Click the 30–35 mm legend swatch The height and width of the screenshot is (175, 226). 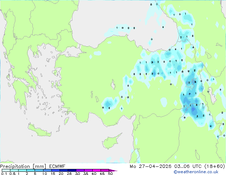pyautogui.click(x=80, y=170)
